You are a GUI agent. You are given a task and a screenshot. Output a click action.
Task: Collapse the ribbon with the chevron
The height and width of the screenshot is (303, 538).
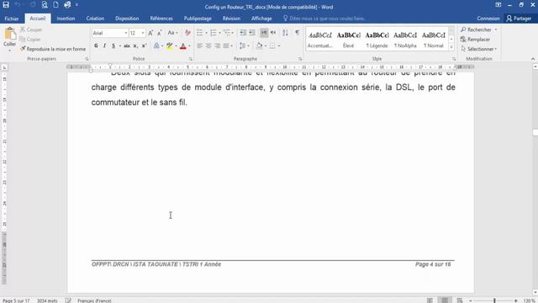pyautogui.click(x=533, y=59)
